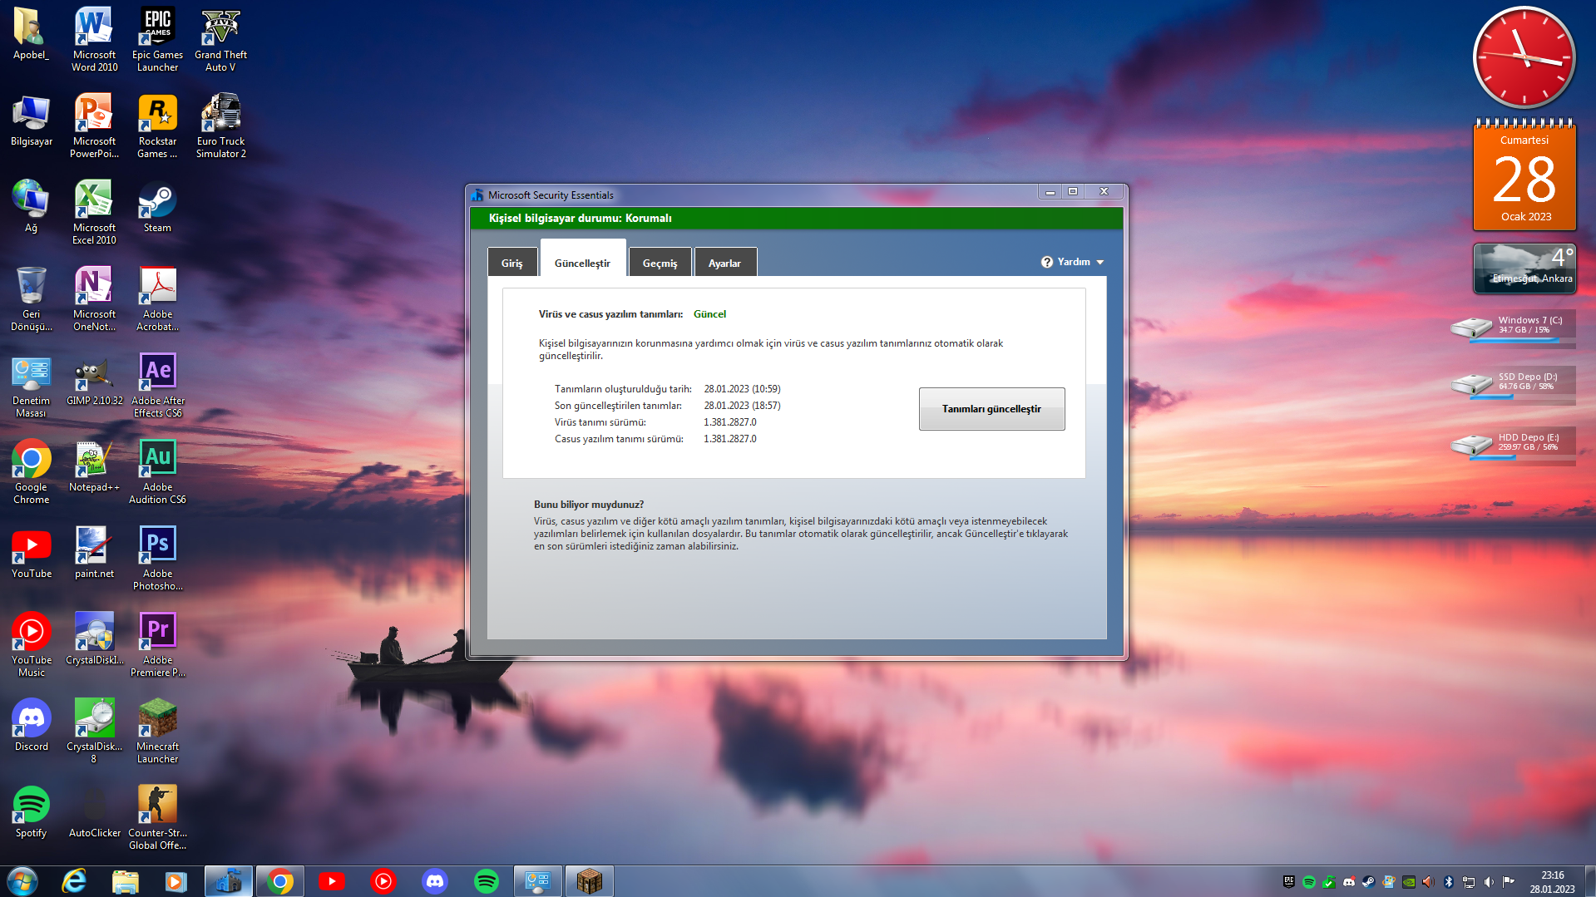Click the date 28.01.2023 (18:57)
This screenshot has height=897, width=1596.
pyautogui.click(x=742, y=406)
